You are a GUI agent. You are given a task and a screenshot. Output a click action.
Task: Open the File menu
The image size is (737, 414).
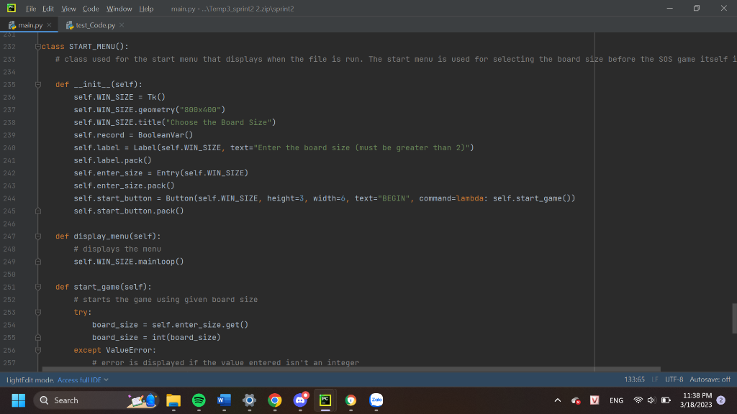pyautogui.click(x=30, y=9)
